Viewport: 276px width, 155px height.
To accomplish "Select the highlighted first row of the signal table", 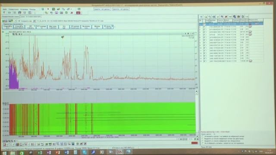I will pos(231,24).
